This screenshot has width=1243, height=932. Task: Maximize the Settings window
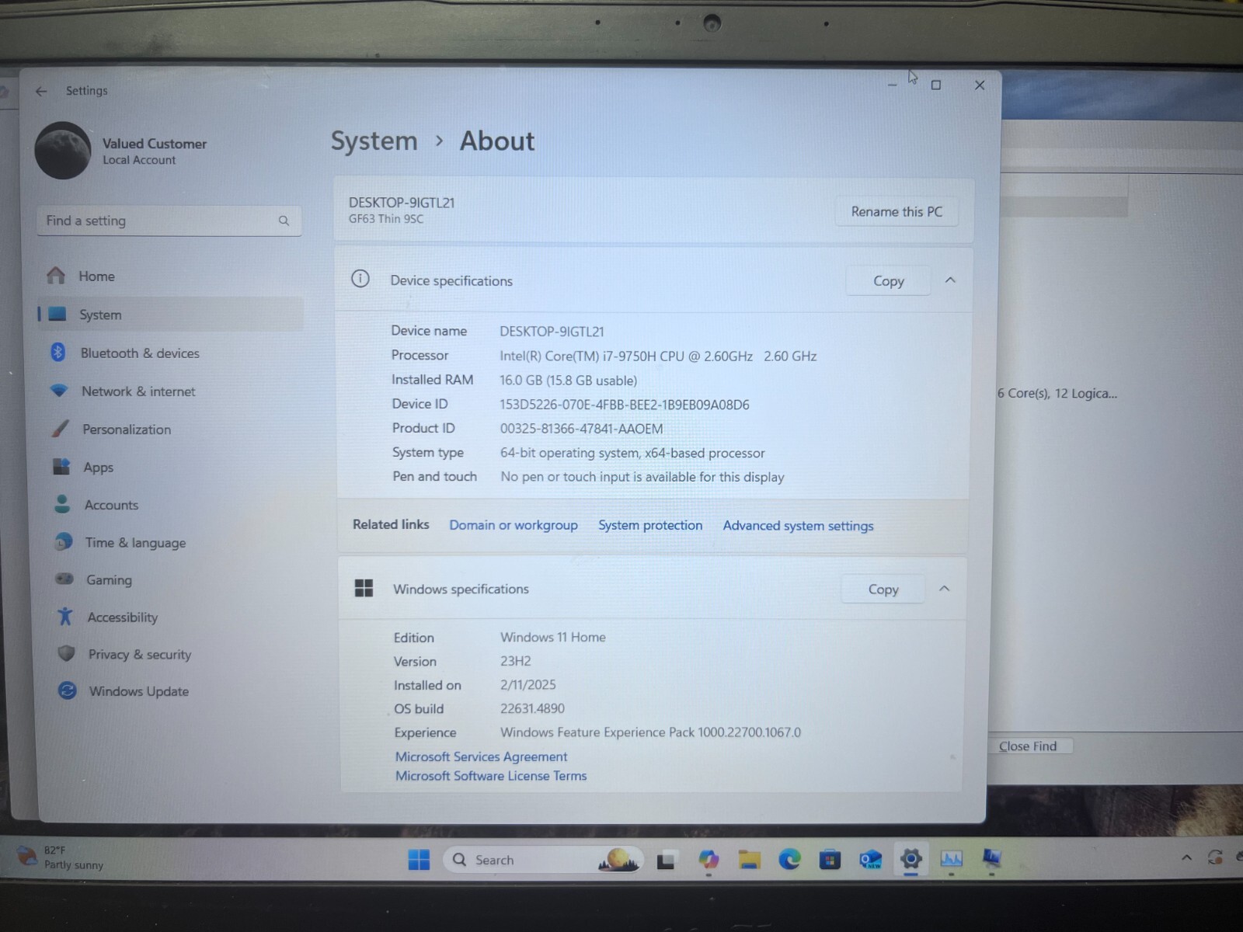936,85
